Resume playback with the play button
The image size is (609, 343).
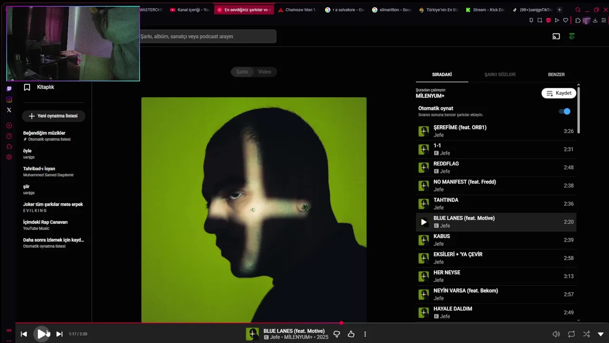[x=41, y=334]
